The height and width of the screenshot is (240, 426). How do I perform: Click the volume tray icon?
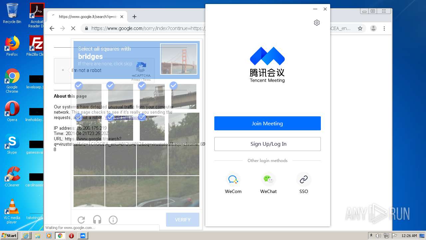coord(378,236)
